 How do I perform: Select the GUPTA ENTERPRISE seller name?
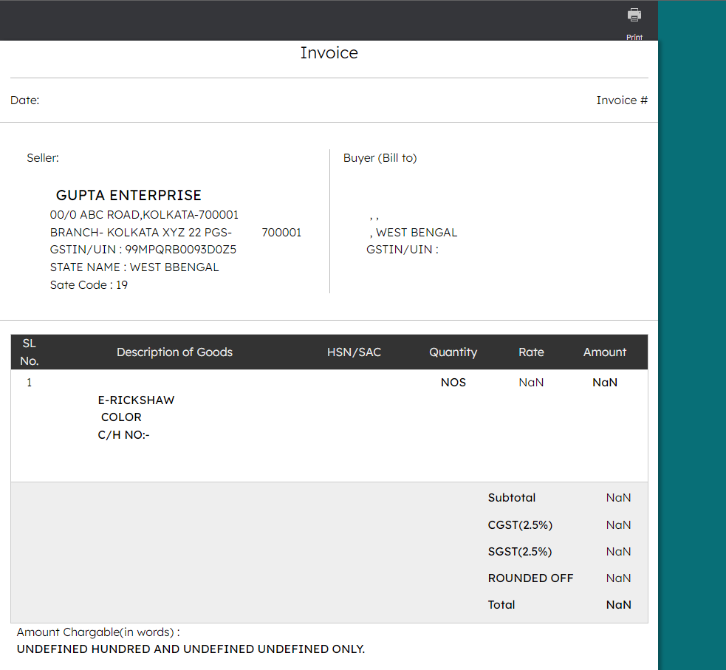click(x=129, y=196)
